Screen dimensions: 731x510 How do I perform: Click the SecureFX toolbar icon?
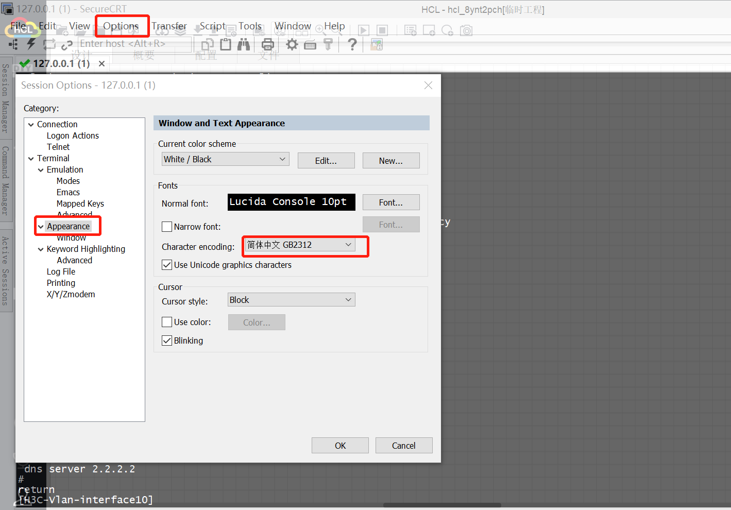(x=377, y=45)
